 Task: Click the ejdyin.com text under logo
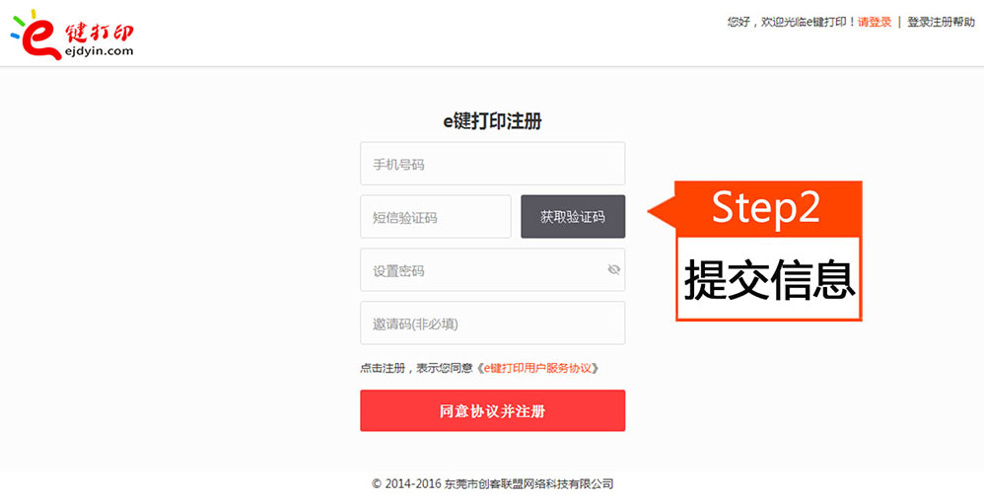100,51
